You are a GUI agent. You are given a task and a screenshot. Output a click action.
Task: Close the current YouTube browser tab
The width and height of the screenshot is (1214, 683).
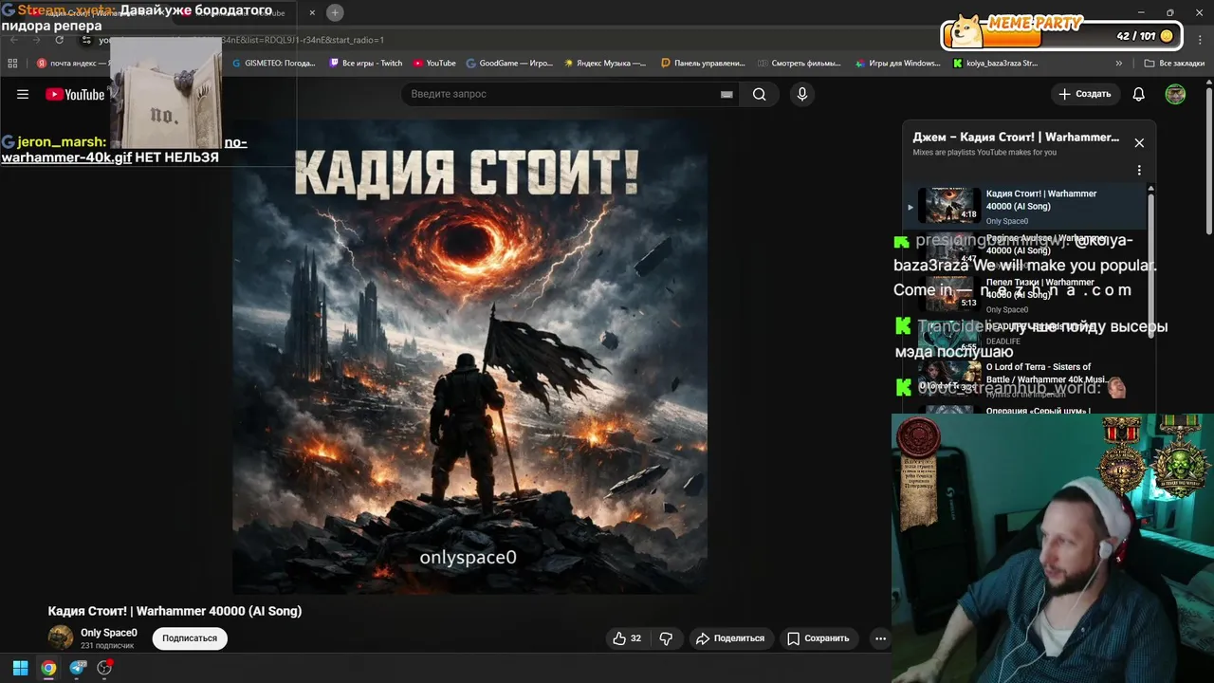(312, 12)
